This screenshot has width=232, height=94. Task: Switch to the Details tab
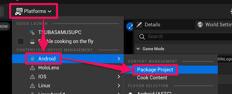point(148,25)
